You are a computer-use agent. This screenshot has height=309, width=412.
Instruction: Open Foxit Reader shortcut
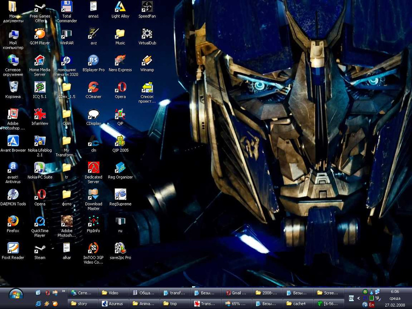(x=13, y=251)
